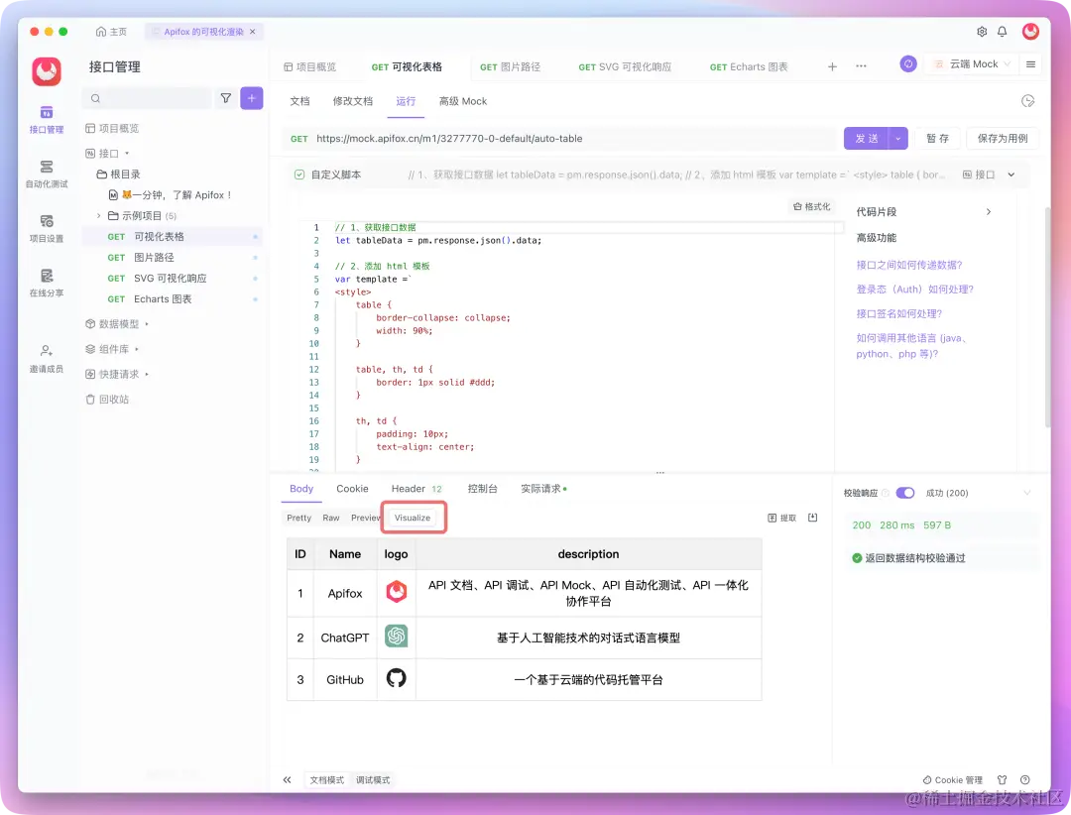Click the 格式化 format code button
This screenshot has width=1071, height=815.
pos(811,206)
